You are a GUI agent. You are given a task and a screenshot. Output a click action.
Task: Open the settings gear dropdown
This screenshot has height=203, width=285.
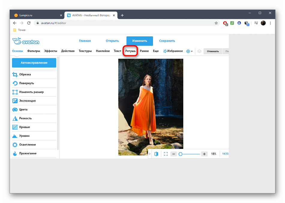point(189,51)
